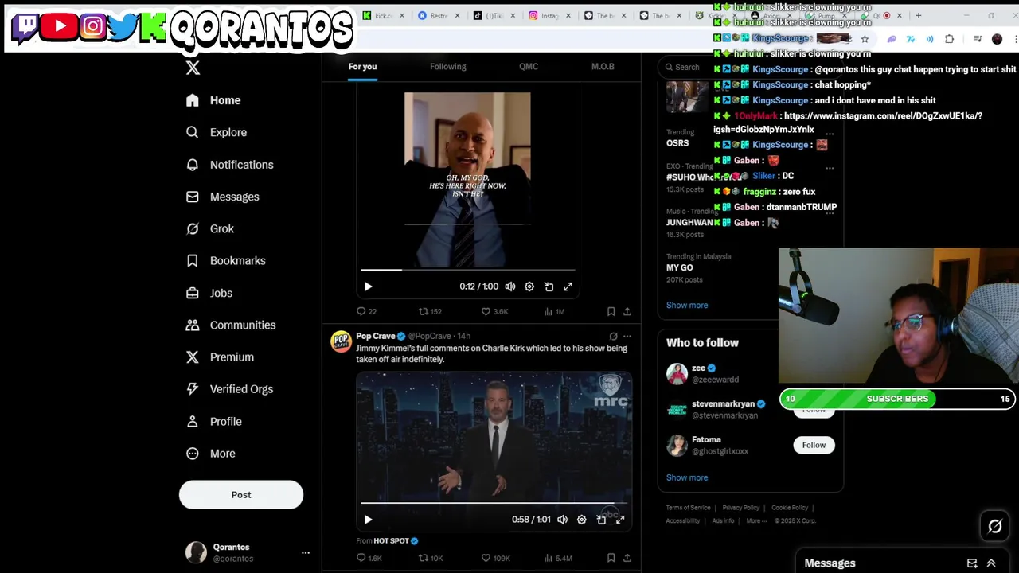This screenshot has width=1019, height=573.
Task: Open settings gear on Kimmel video
Action: point(582,520)
